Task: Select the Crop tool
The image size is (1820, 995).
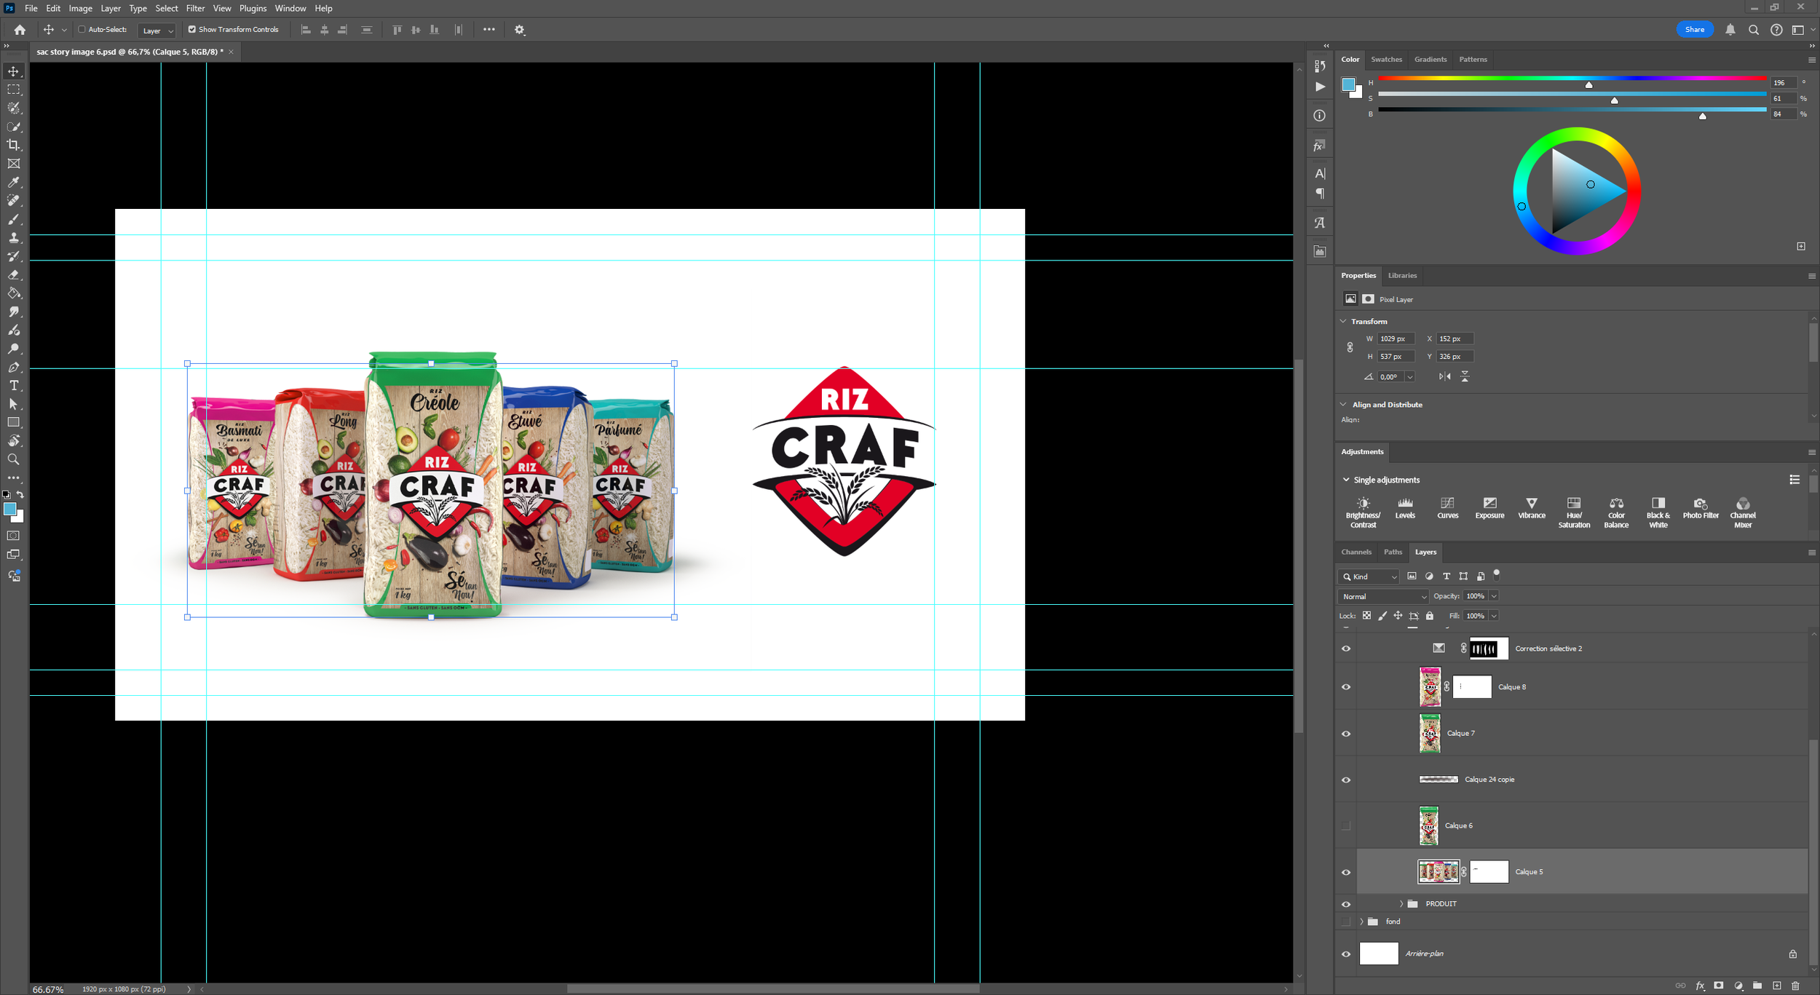Action: click(14, 146)
